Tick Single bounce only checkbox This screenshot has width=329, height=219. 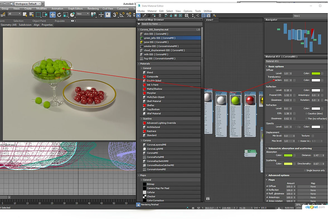pyautogui.click(x=305, y=170)
